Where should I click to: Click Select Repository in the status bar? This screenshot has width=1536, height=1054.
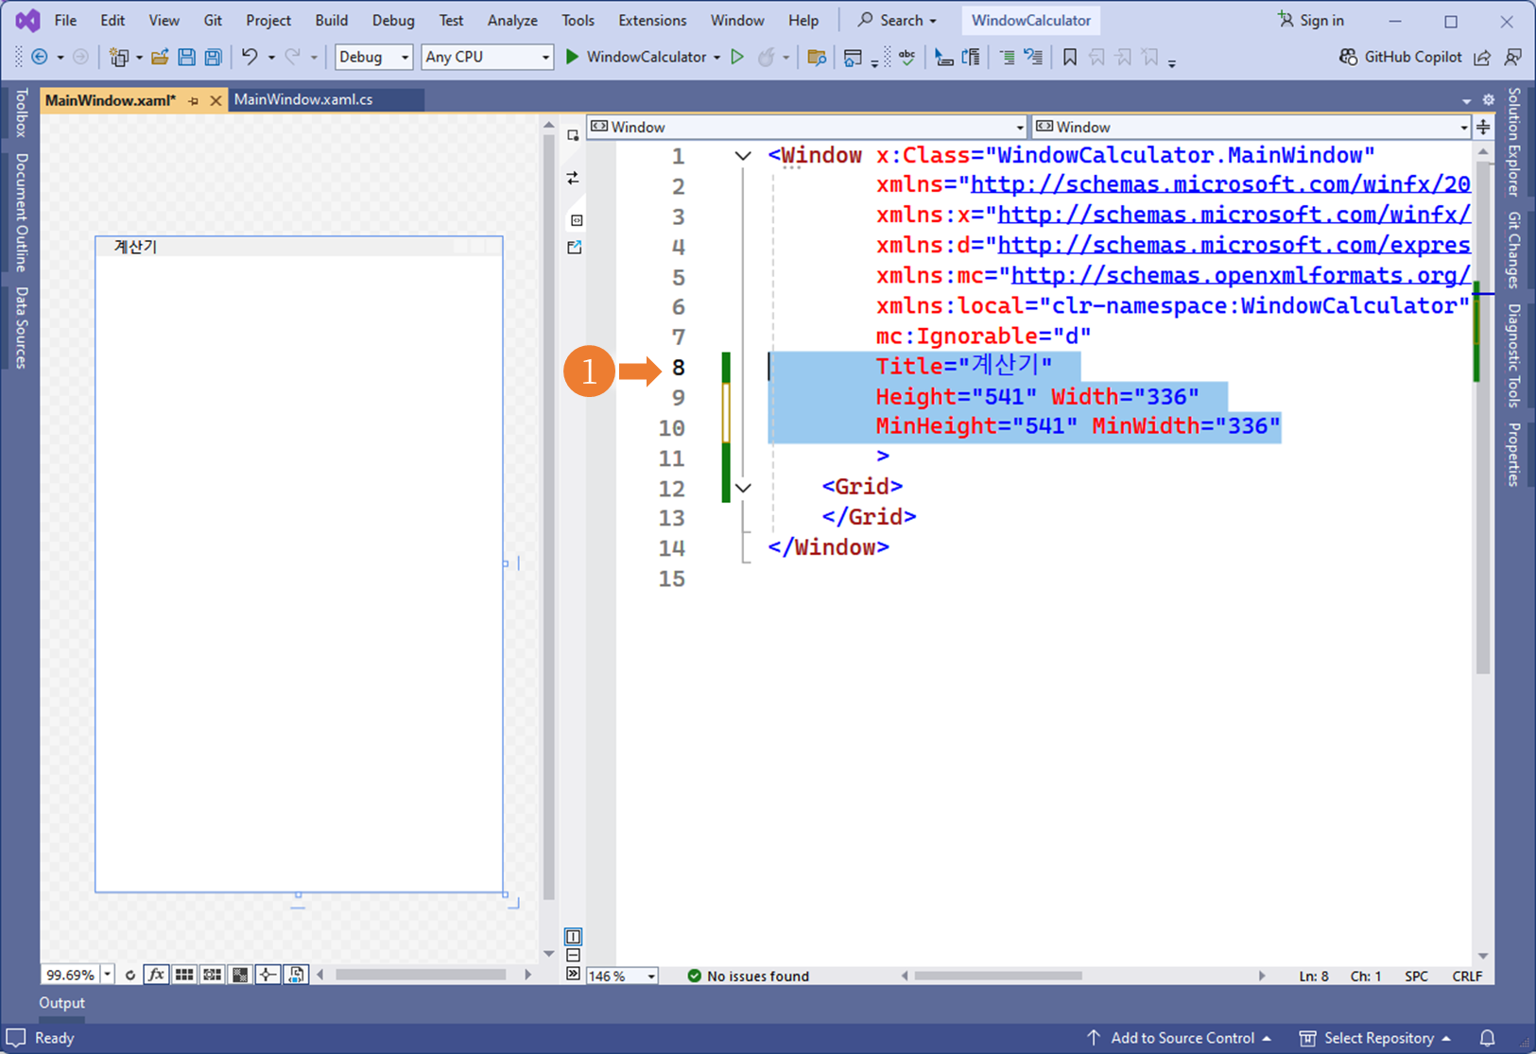(x=1375, y=1038)
